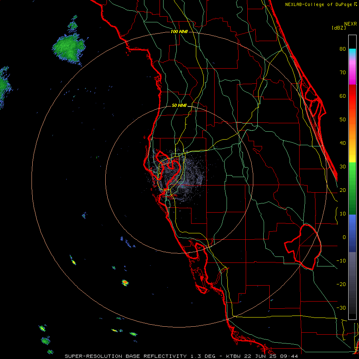Viewport: 359px width, 359px height.
Task: Click the 70 value on dBZ scale
Action: pos(343,72)
